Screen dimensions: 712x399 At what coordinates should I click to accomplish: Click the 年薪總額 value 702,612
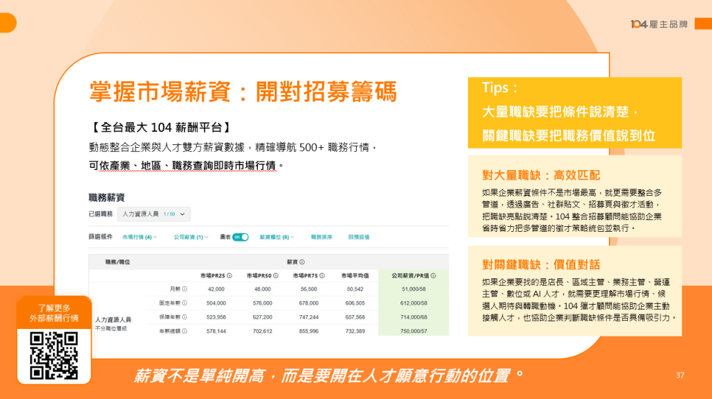[x=262, y=331]
